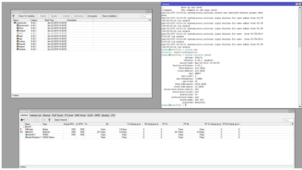
Task: Sort packages by Version column header
Action: pos(37,20)
